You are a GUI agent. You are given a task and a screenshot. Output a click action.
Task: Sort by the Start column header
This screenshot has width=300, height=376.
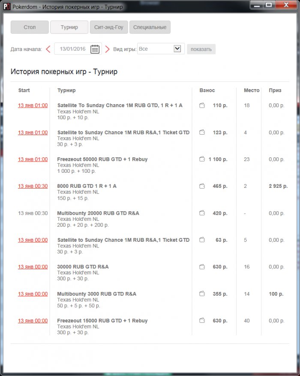24,90
